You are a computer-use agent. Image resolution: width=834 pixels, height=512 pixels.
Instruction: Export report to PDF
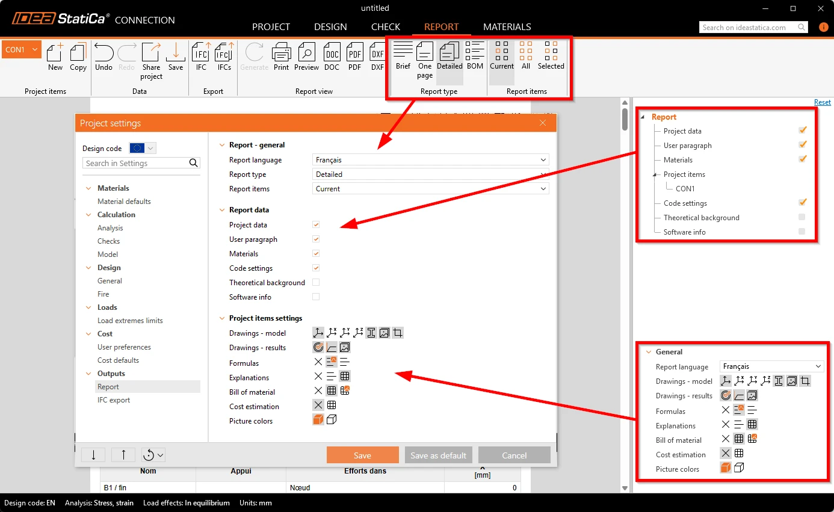[x=355, y=57]
